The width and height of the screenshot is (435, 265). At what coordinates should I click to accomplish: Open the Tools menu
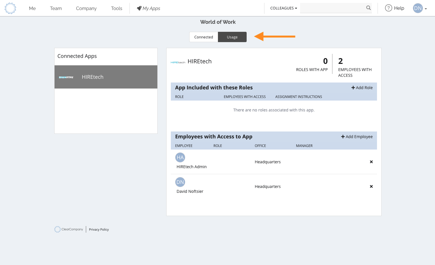pyautogui.click(x=117, y=8)
